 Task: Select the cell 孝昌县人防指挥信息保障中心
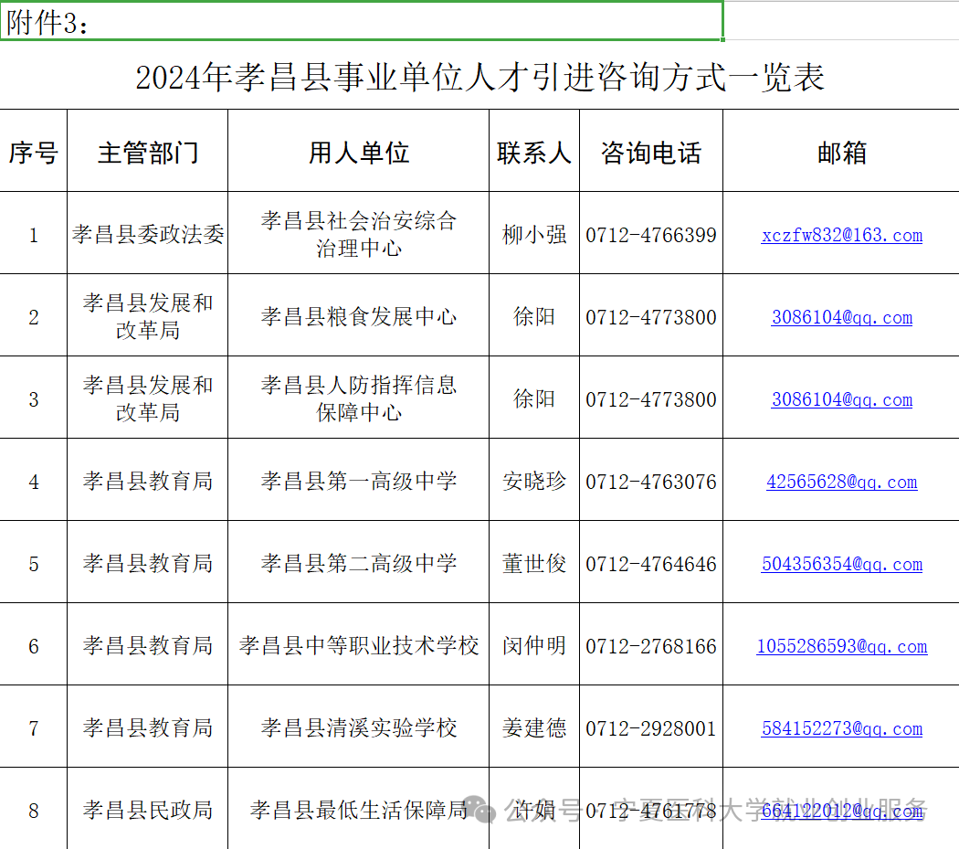click(358, 398)
